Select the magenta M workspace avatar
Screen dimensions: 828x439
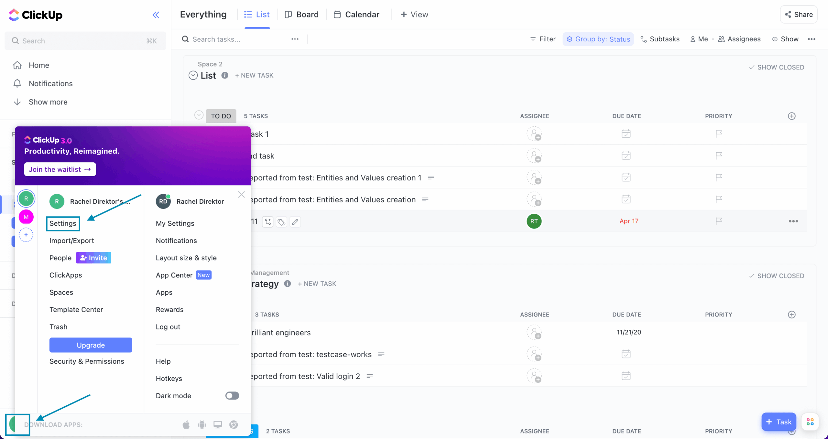point(26,217)
